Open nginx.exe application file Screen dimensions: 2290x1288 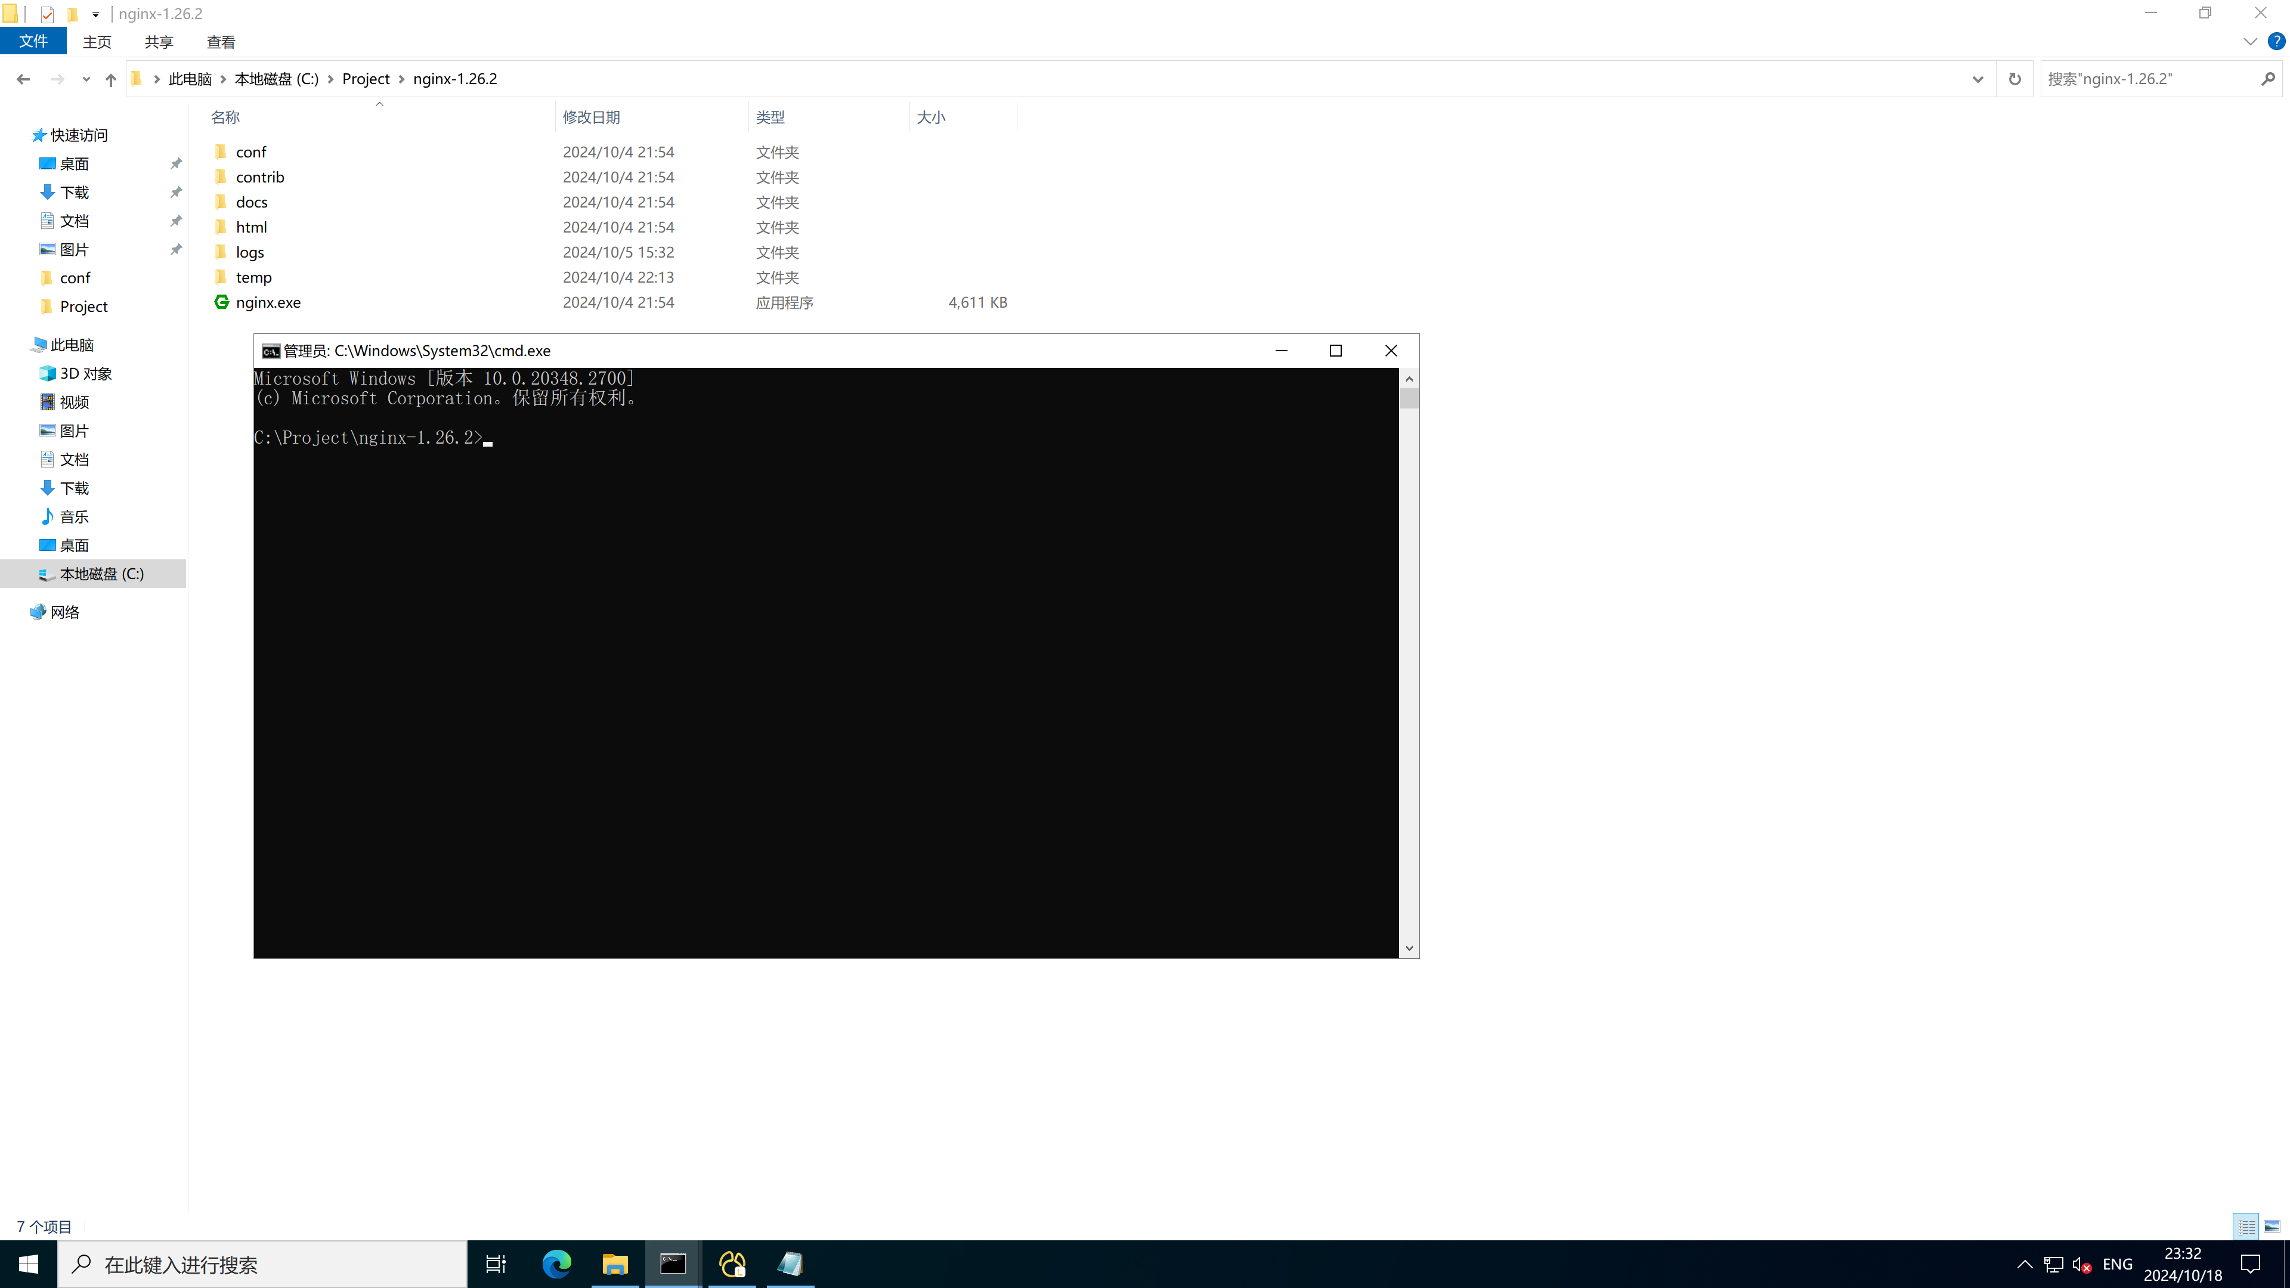(x=268, y=302)
